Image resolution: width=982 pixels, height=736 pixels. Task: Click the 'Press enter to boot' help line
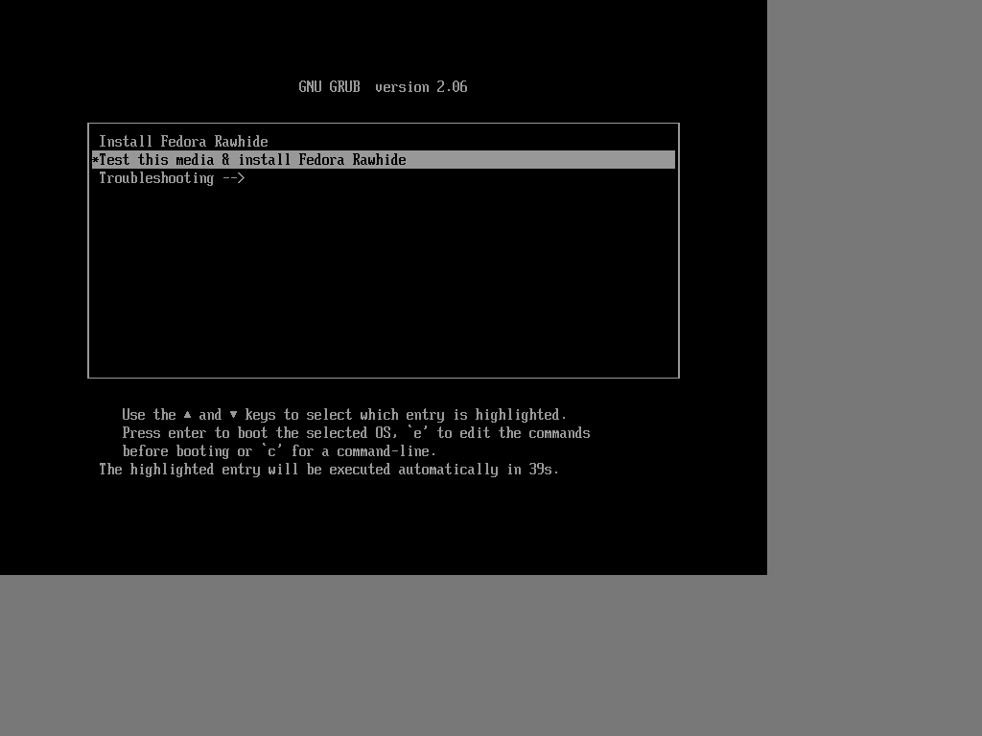356,433
